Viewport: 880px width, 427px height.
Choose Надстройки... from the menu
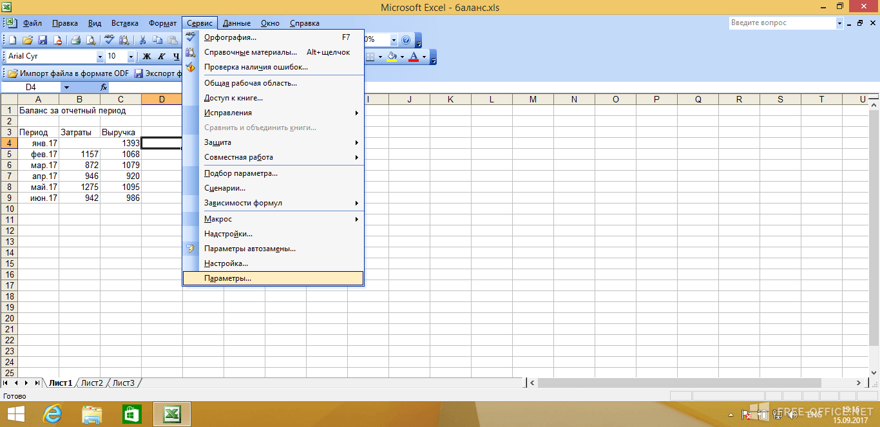[x=274, y=234]
